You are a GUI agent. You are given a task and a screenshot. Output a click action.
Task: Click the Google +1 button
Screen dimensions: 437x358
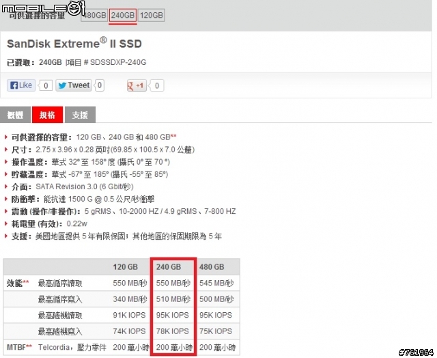point(137,85)
